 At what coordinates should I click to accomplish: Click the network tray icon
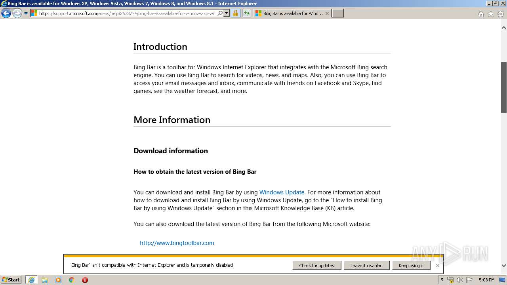coord(450,280)
